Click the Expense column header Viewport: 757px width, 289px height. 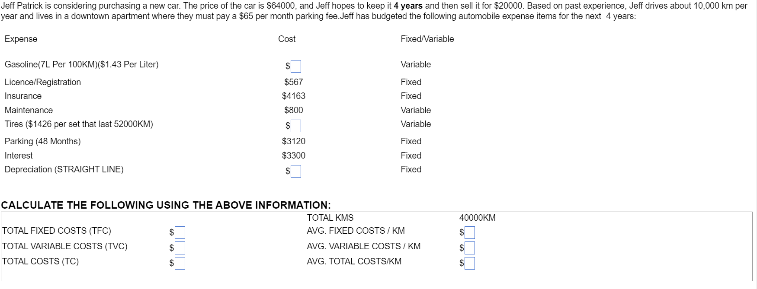coord(20,39)
